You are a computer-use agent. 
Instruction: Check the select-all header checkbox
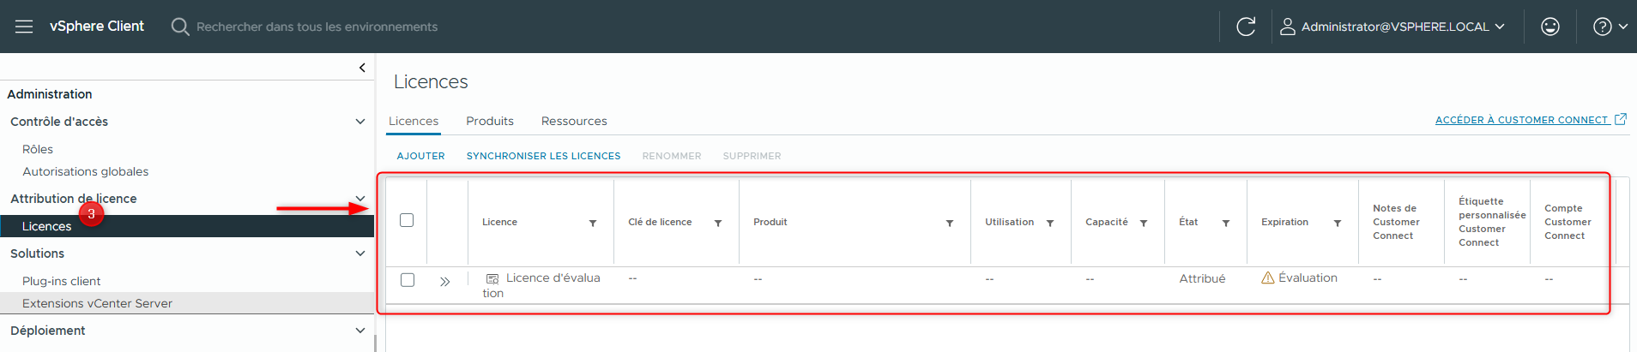click(407, 220)
